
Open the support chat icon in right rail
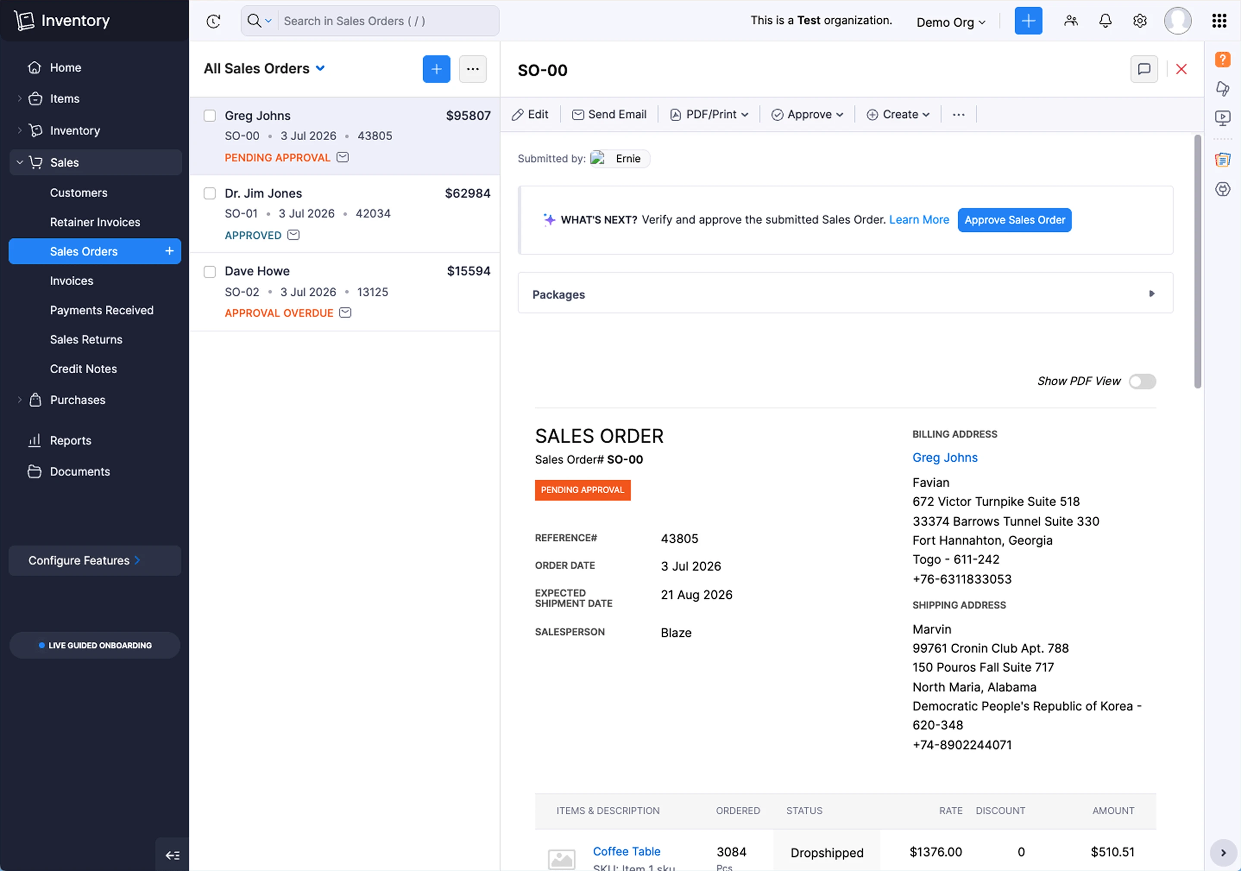pyautogui.click(x=1222, y=189)
